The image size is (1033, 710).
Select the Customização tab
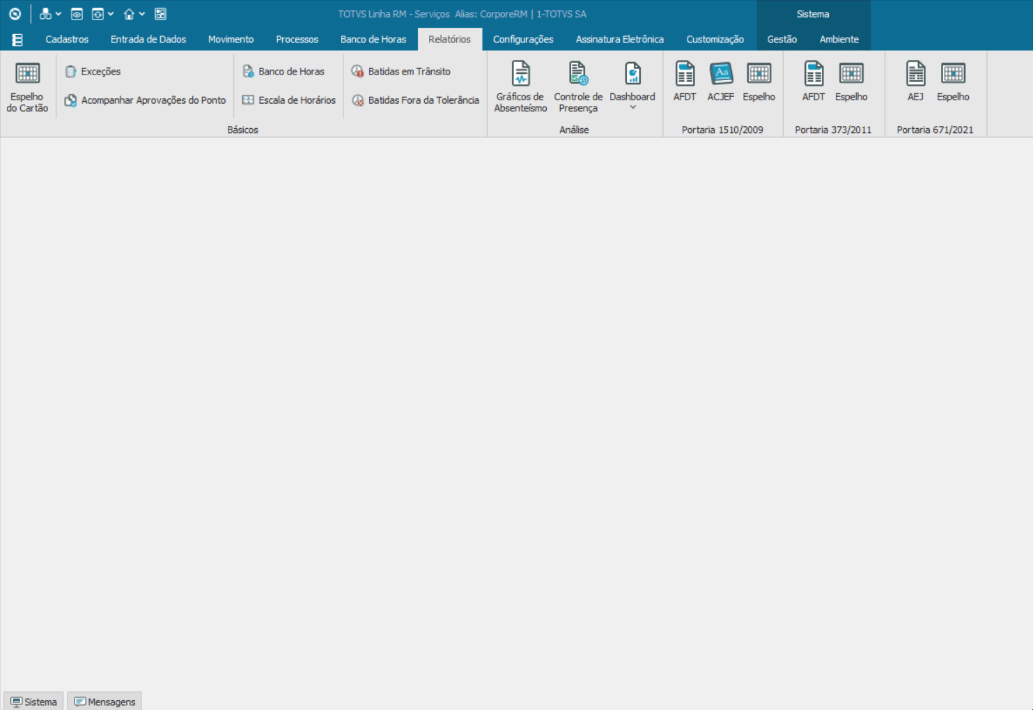pos(715,40)
